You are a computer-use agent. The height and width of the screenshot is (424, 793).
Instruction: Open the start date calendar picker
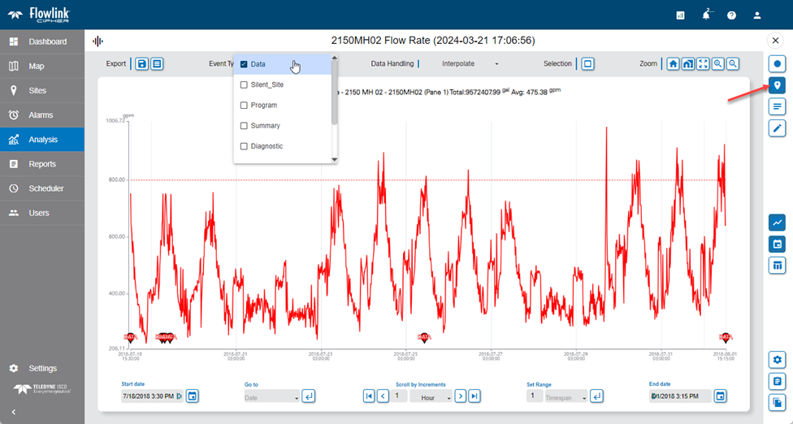tap(193, 396)
